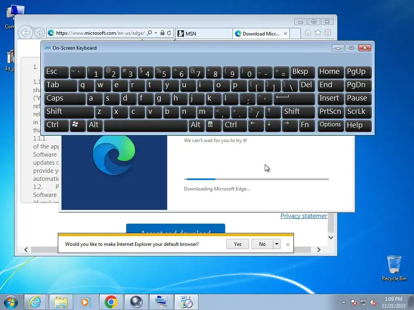
Task: Toggle the left Alt key on the keyboard
Action: 94,125
